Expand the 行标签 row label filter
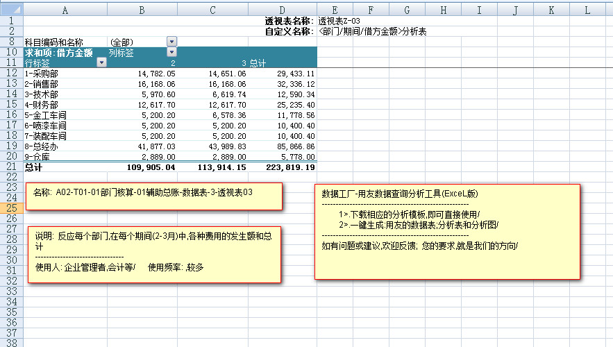Viewport: 613px width, 347px height. (x=101, y=62)
